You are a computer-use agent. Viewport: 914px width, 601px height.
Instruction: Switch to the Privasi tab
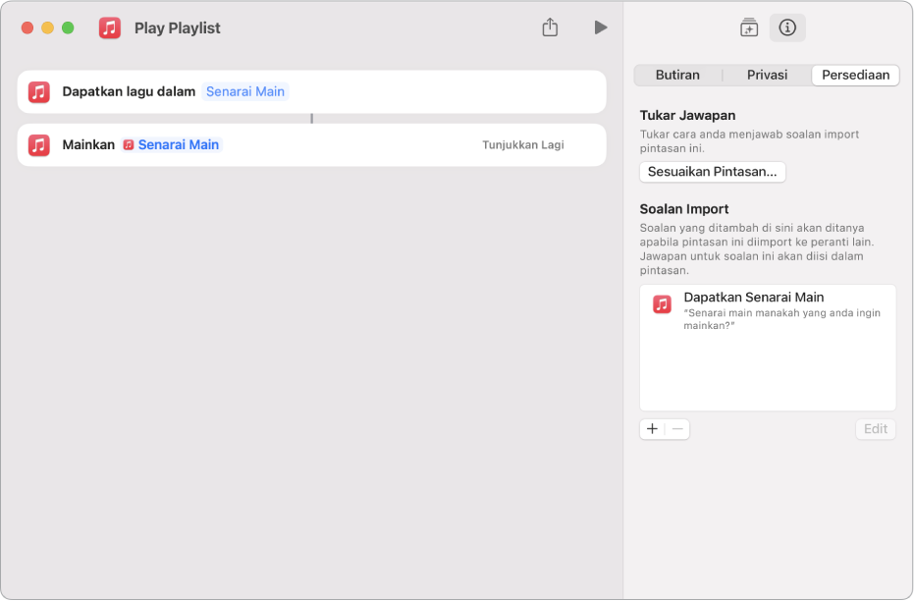click(767, 76)
